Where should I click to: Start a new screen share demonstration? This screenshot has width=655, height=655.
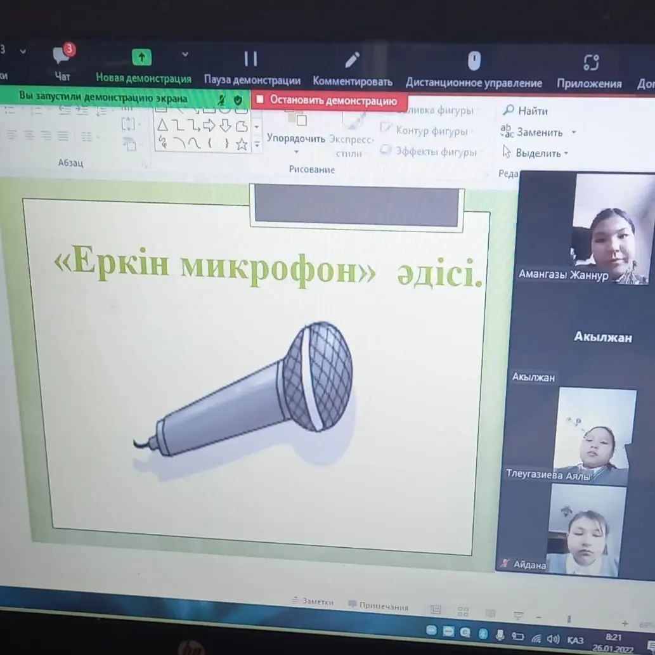pyautogui.click(x=143, y=67)
